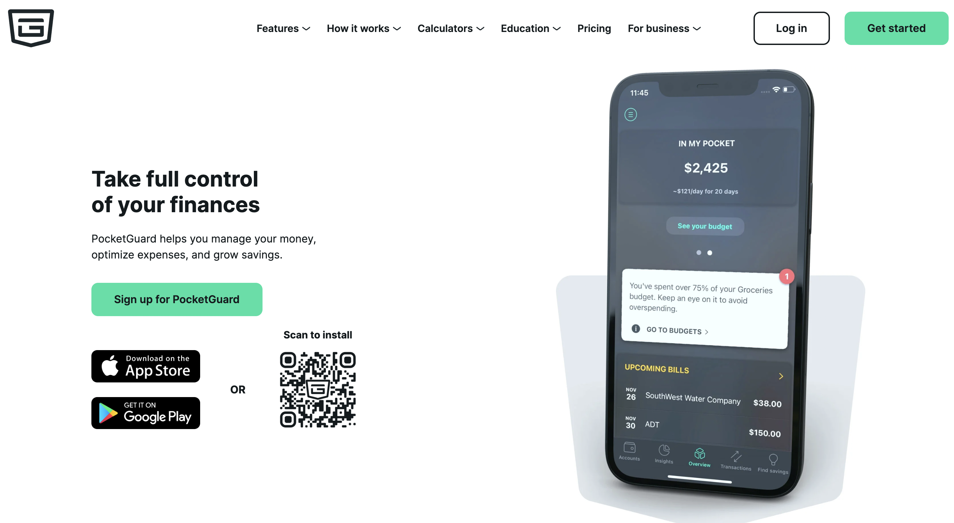Toggle the second carousel dot indicator
Screen dimensions: 954x523
click(710, 252)
